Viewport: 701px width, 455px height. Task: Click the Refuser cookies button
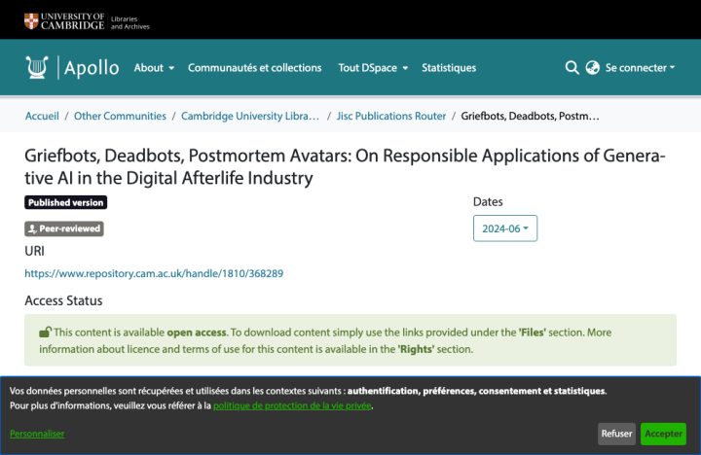(616, 434)
